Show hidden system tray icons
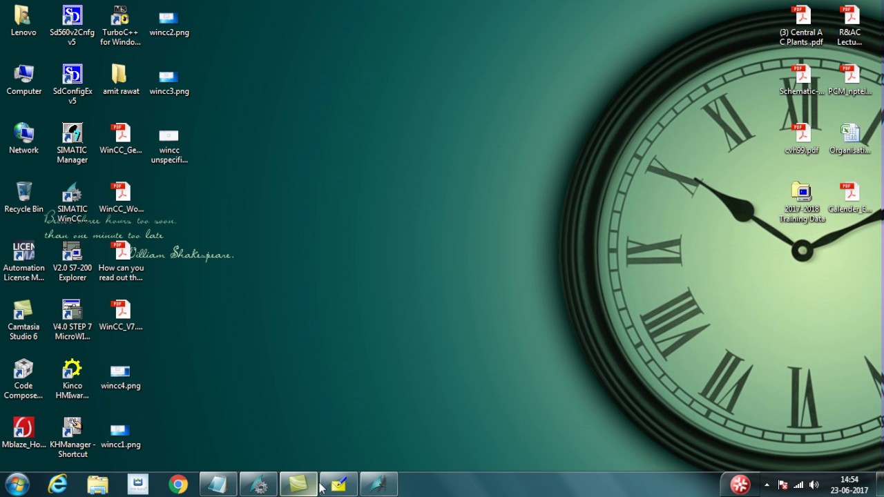Image resolution: width=884 pixels, height=497 pixels. tap(767, 485)
